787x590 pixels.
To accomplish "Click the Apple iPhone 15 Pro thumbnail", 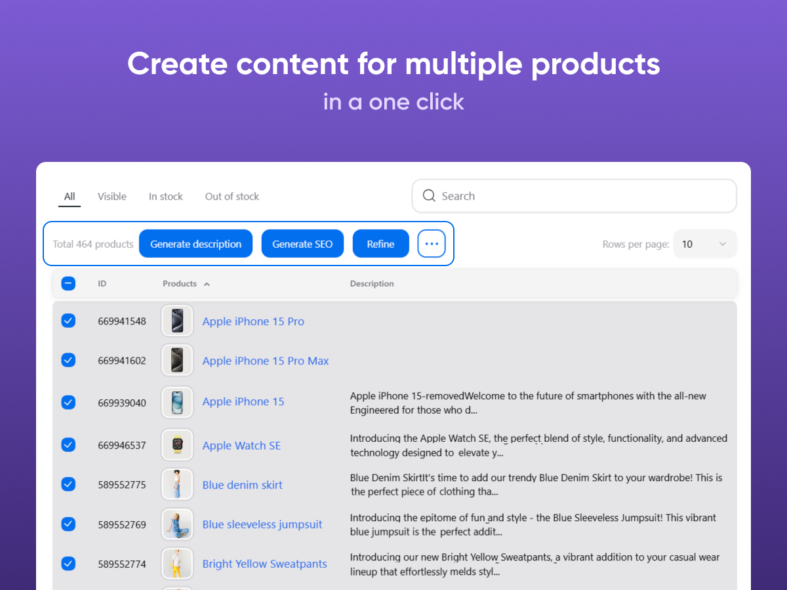I will 177,321.
